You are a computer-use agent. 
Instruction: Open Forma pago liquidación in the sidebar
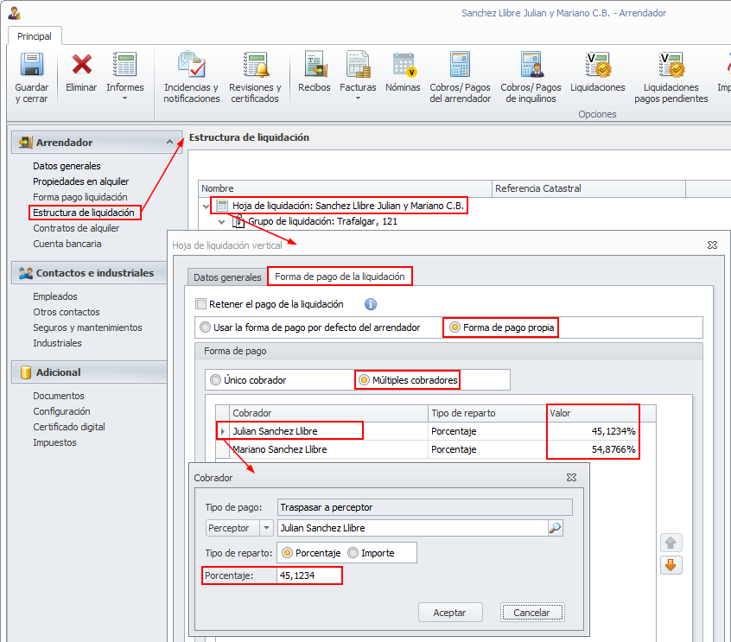point(80,197)
